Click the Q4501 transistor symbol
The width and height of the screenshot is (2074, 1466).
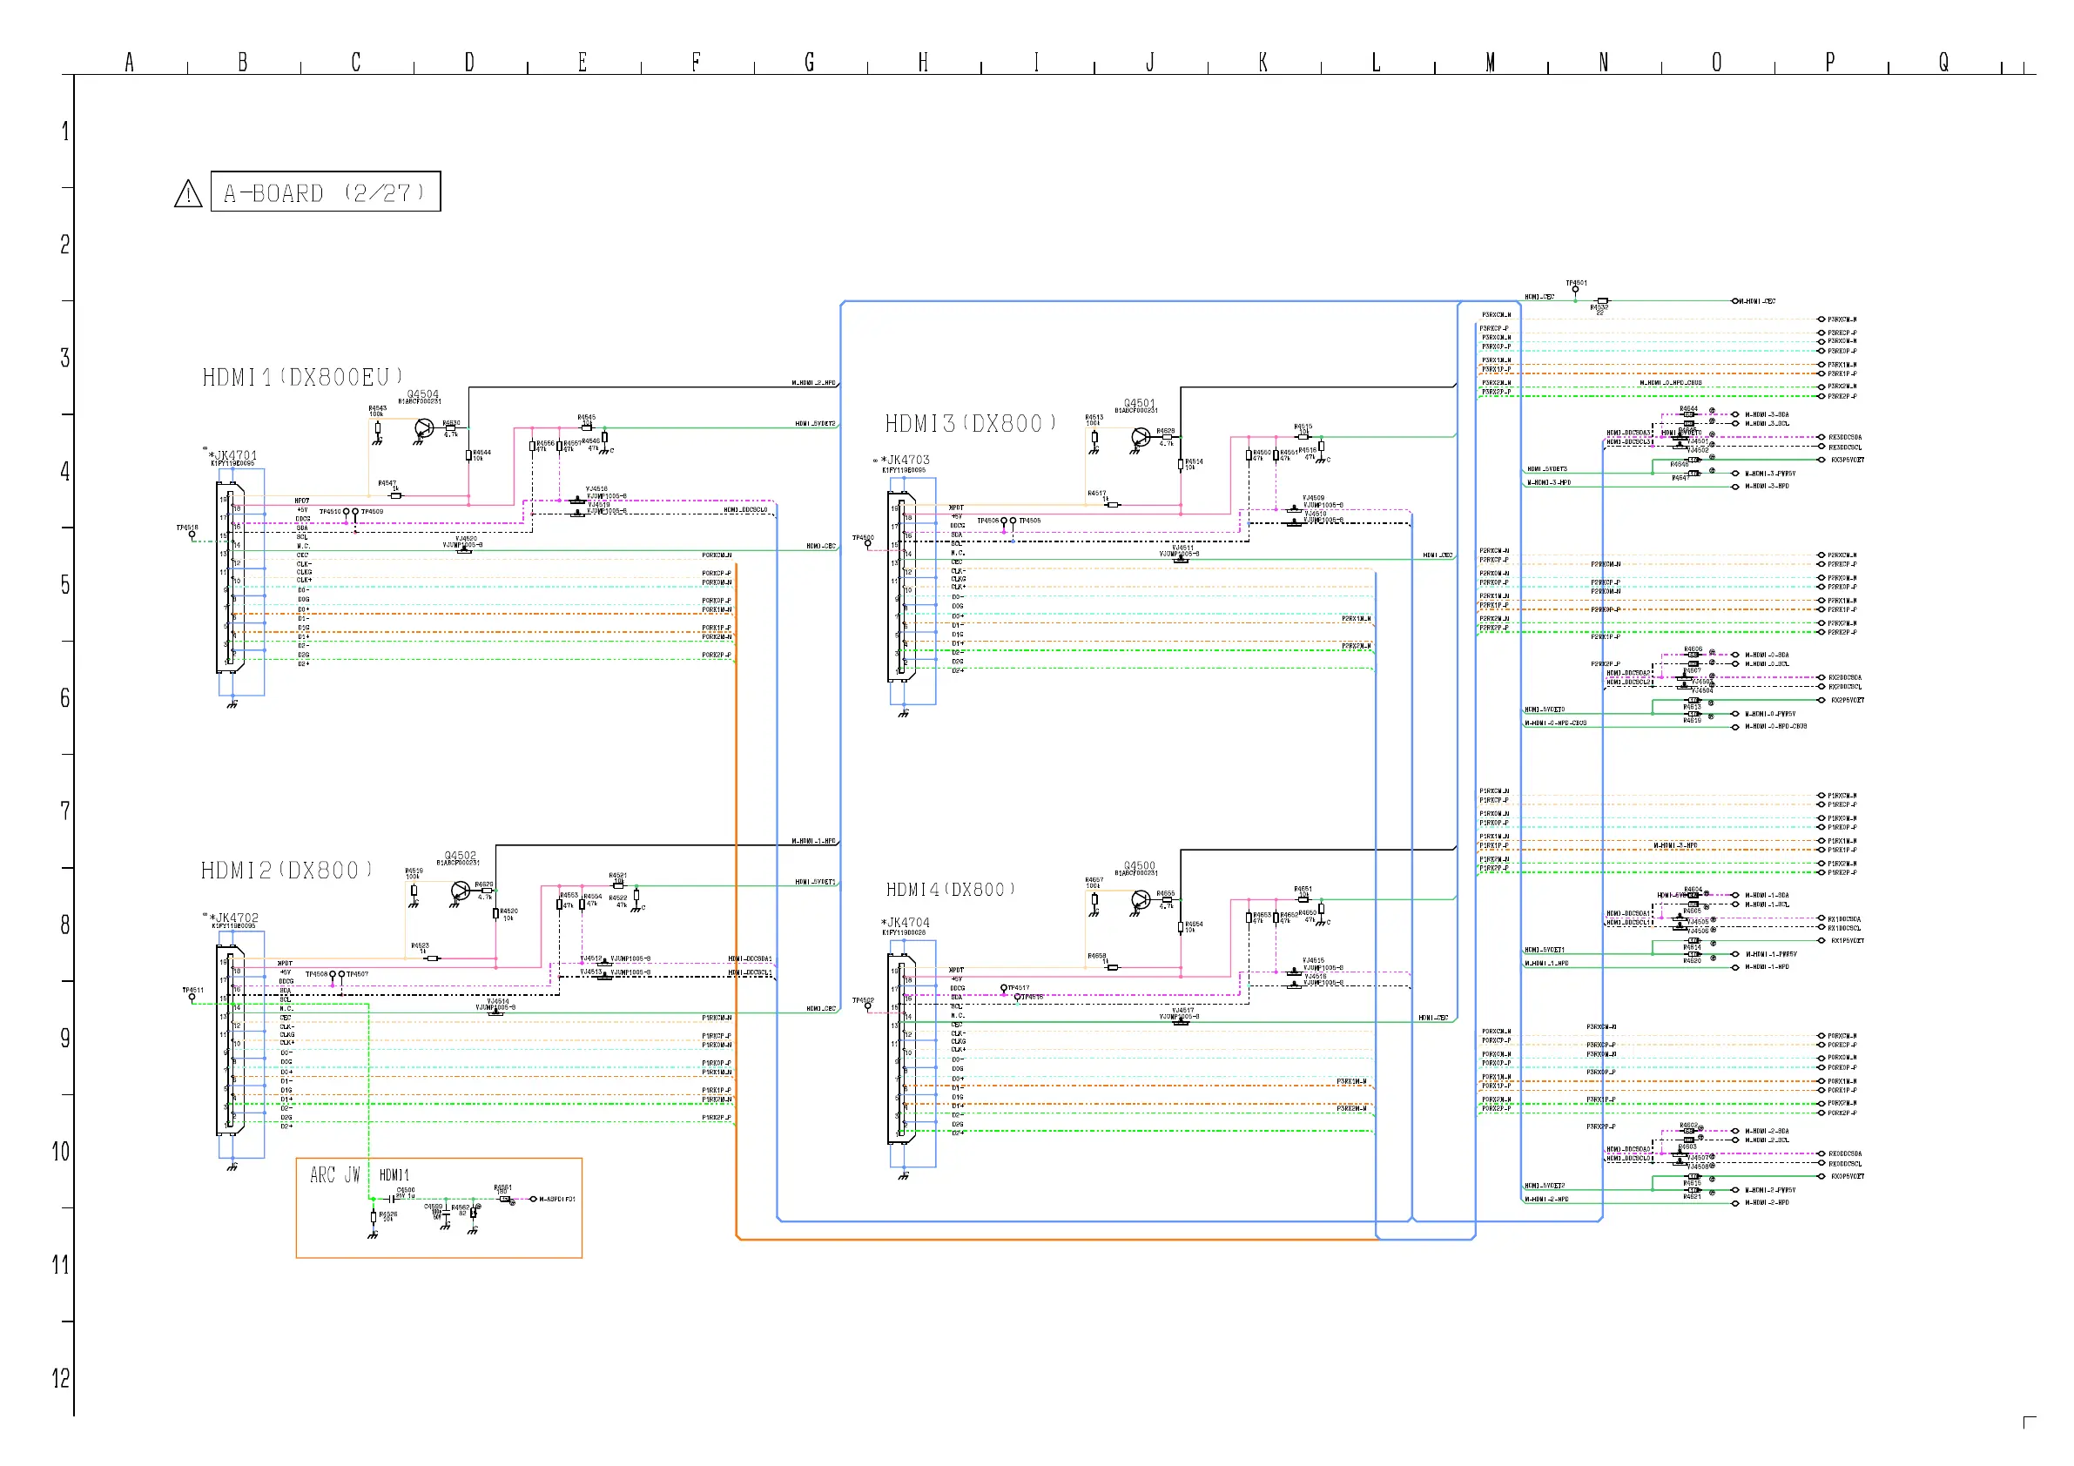pyautogui.click(x=1141, y=438)
